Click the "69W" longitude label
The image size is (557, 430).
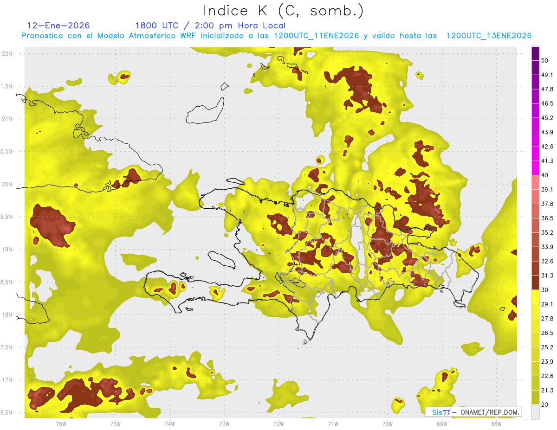pyautogui.click(x=441, y=424)
